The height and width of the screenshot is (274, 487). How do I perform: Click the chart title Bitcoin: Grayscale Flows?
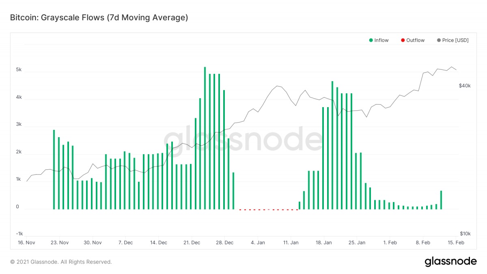(99, 17)
